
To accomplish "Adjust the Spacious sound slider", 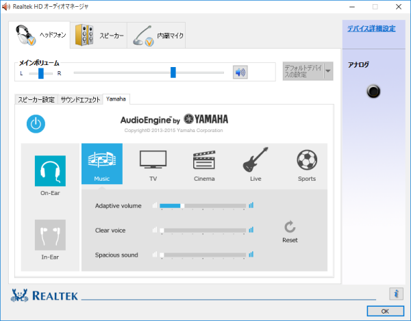I will pyautogui.click(x=203, y=255).
